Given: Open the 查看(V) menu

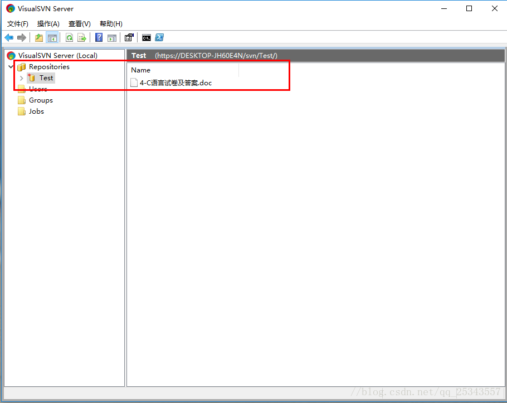Looking at the screenshot, I should [x=80, y=24].
